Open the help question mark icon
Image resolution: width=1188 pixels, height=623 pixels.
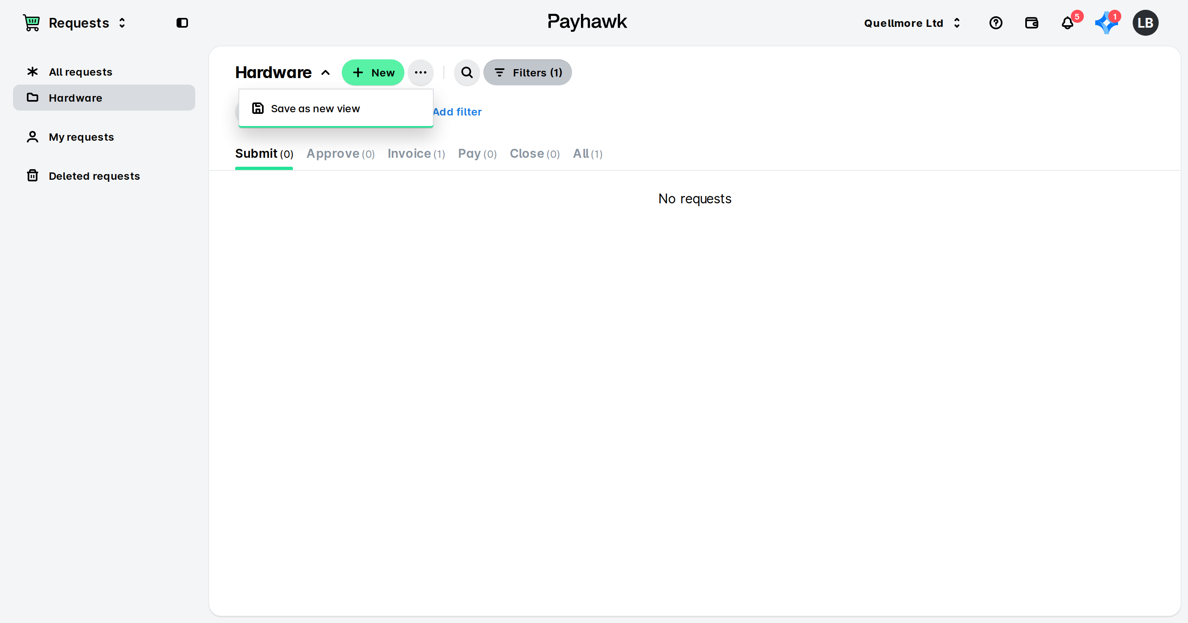pos(996,23)
